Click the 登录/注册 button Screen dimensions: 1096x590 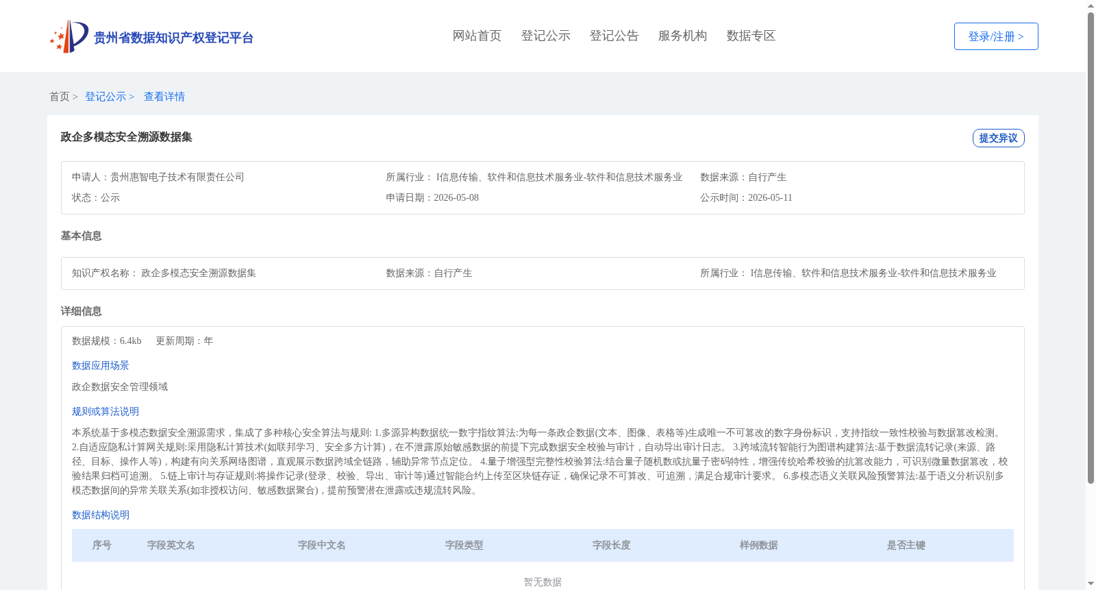pos(996,36)
